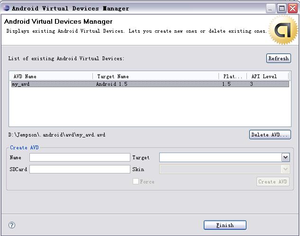
Task: Open the Skin dropdown arrow
Action: pyautogui.click(x=285, y=169)
